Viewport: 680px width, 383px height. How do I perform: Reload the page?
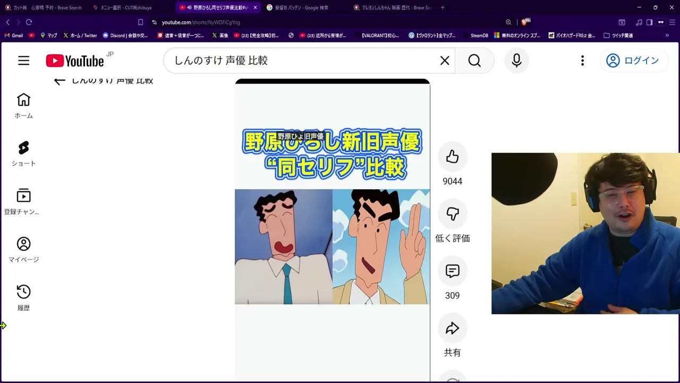coord(29,22)
